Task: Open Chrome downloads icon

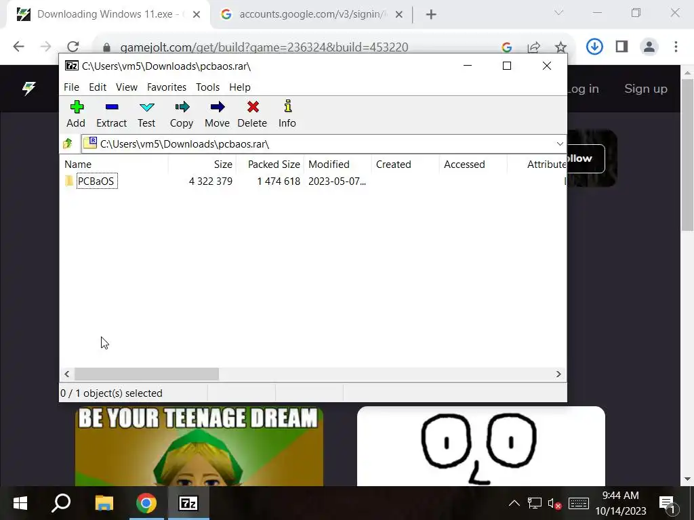Action: tap(594, 47)
